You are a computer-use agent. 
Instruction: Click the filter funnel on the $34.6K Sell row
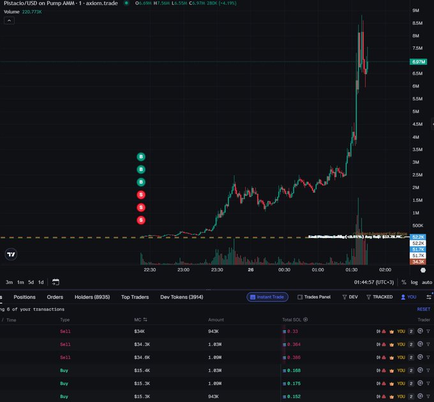428,357
